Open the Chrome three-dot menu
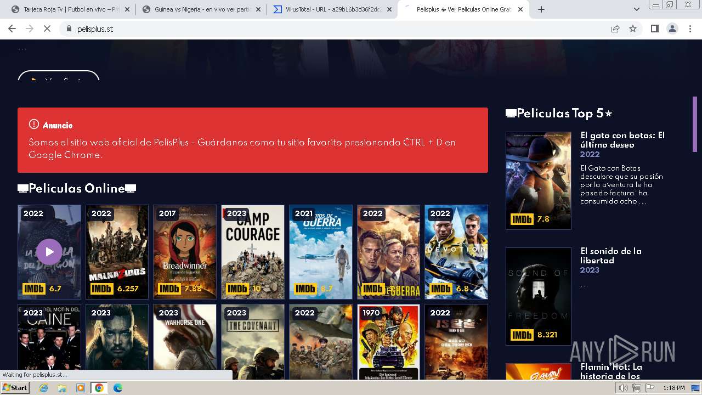The image size is (702, 395). (x=690, y=29)
